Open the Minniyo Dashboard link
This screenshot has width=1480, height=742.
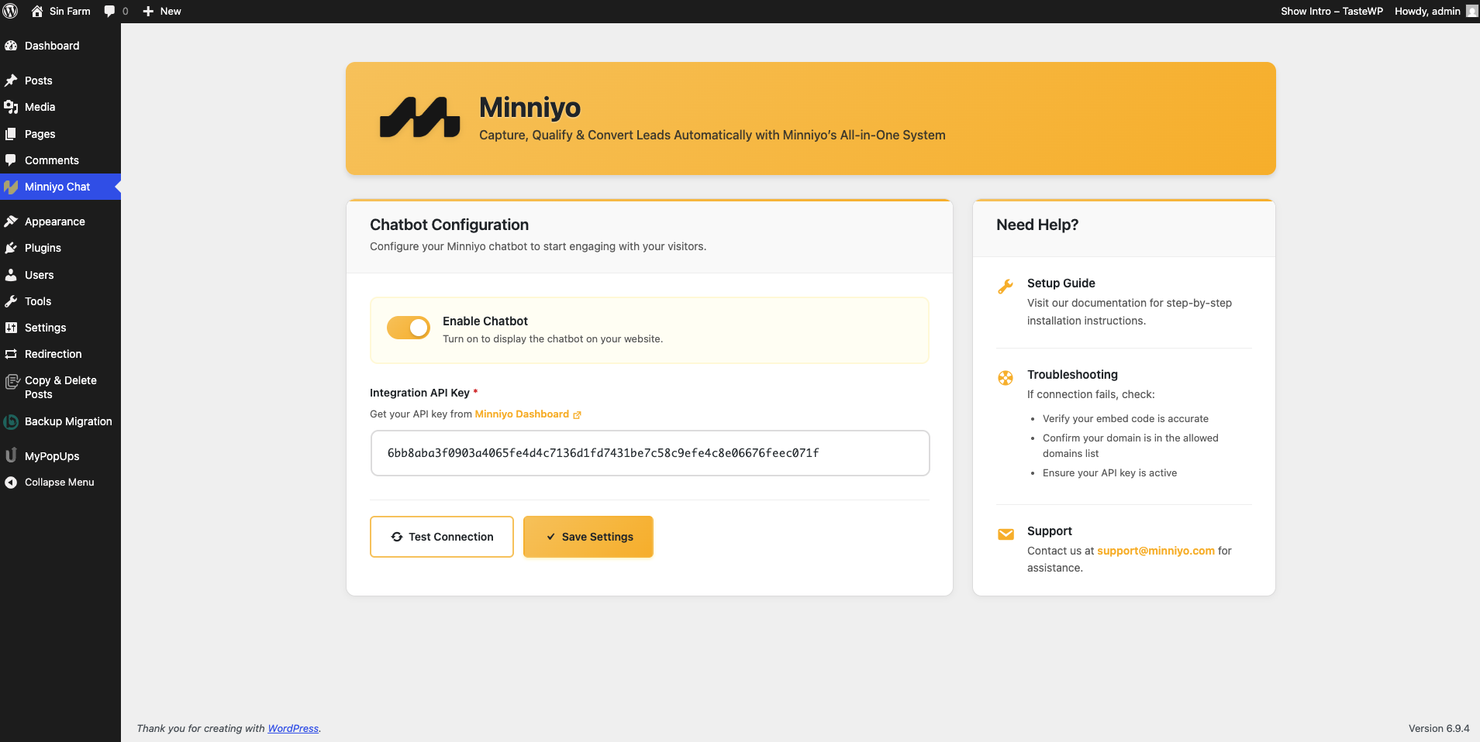[x=522, y=414]
